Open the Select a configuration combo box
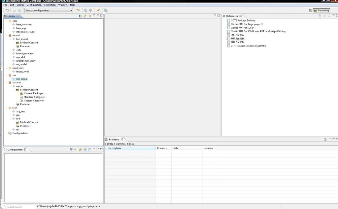The image size is (338, 209). (49, 10)
